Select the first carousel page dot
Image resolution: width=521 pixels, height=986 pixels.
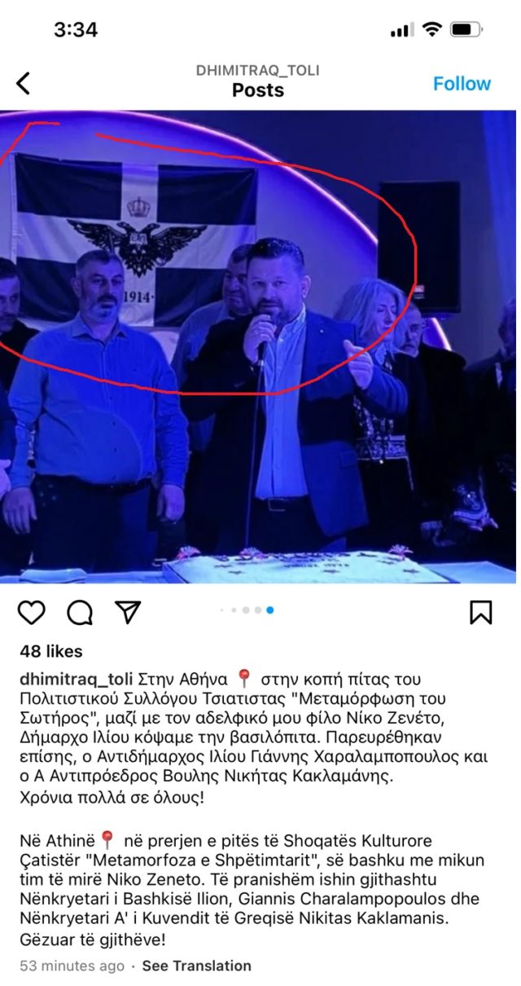pyautogui.click(x=223, y=610)
